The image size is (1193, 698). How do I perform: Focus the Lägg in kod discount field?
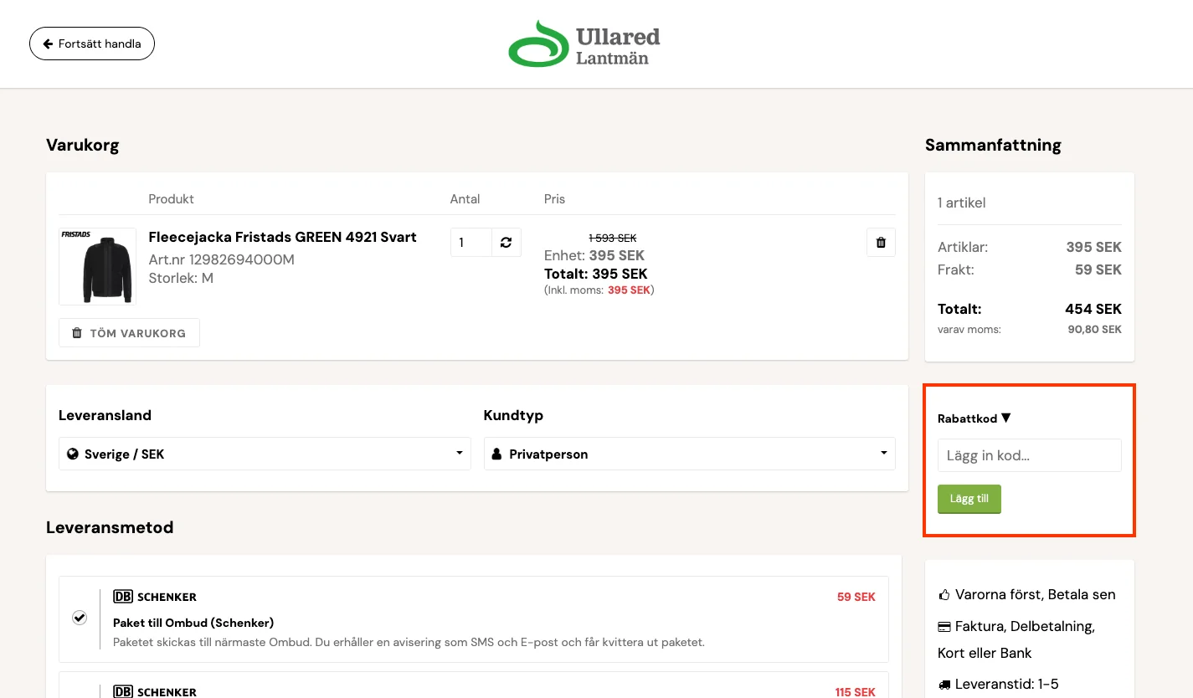[x=1029, y=456]
